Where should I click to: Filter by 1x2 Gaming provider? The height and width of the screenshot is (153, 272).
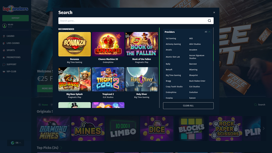(x=171, y=38)
